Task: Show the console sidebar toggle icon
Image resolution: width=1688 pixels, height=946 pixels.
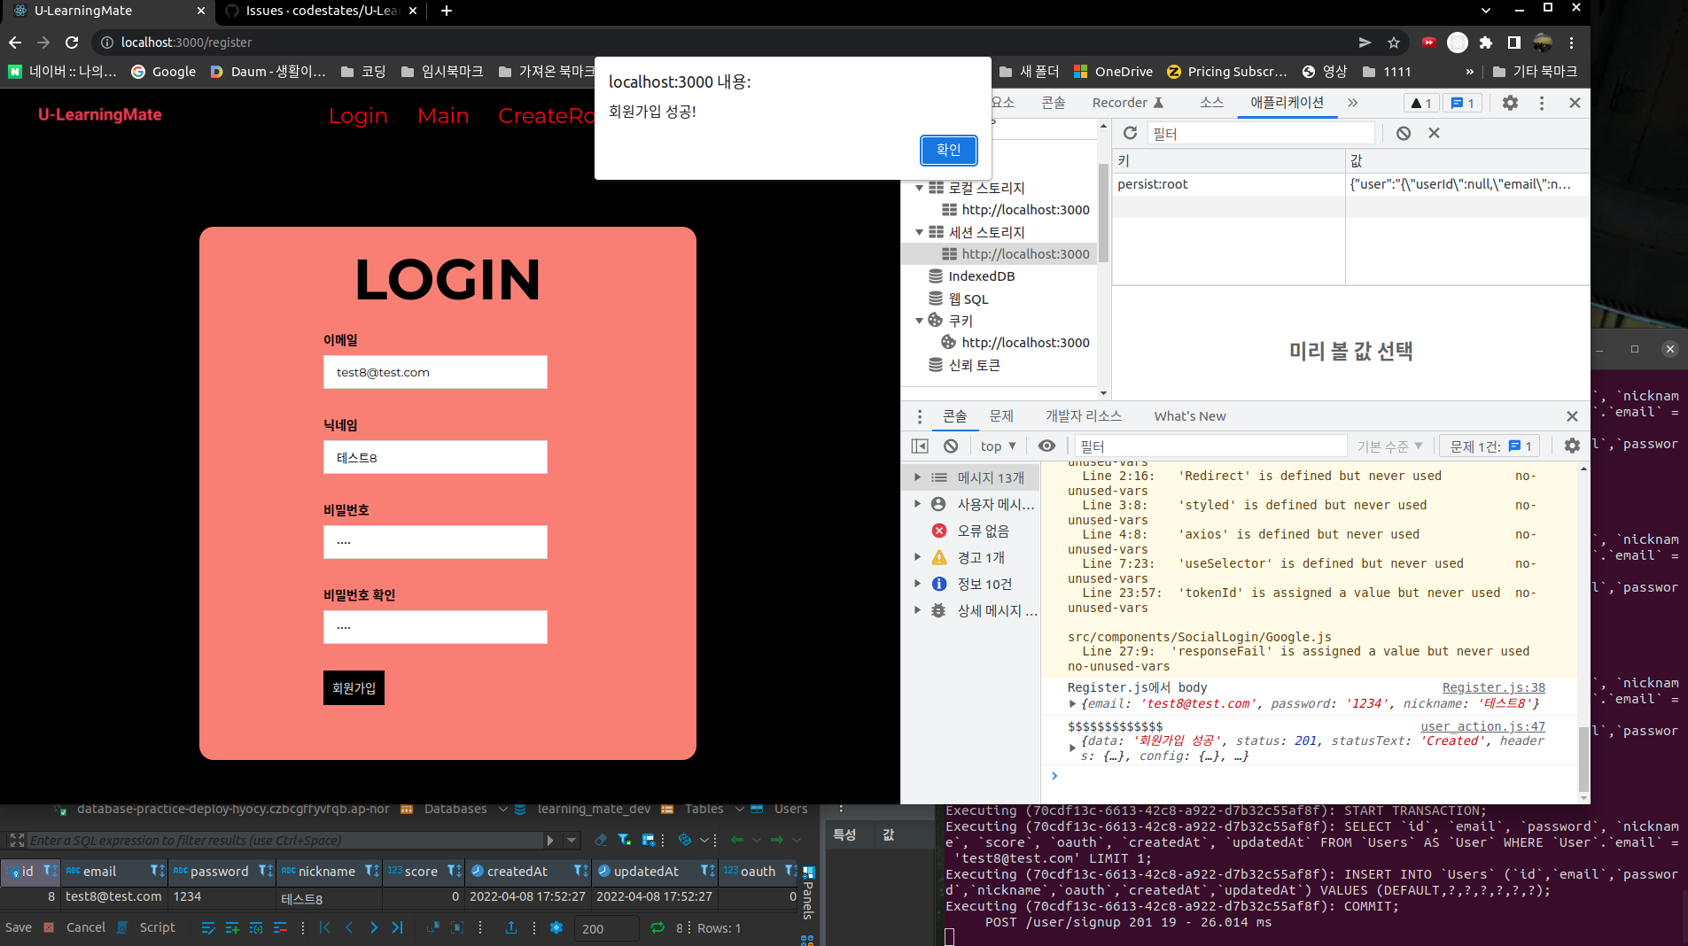Action: (920, 446)
